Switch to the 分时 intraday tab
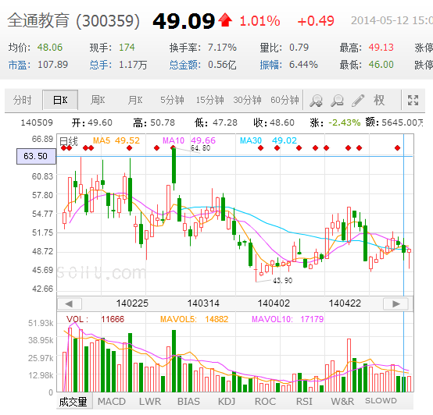433x415 pixels. click(x=23, y=100)
